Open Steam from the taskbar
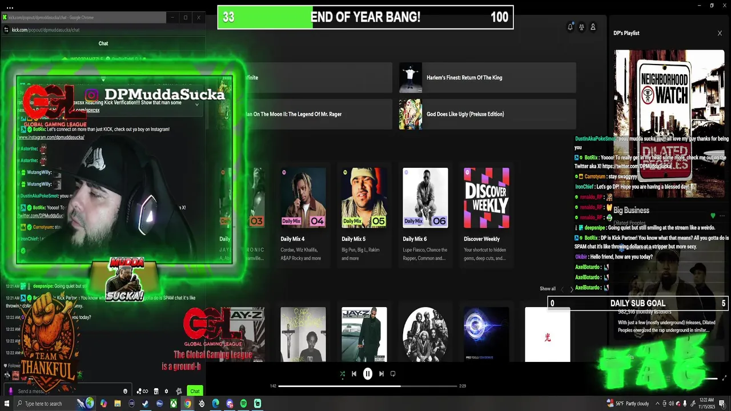 pyautogui.click(x=146, y=404)
